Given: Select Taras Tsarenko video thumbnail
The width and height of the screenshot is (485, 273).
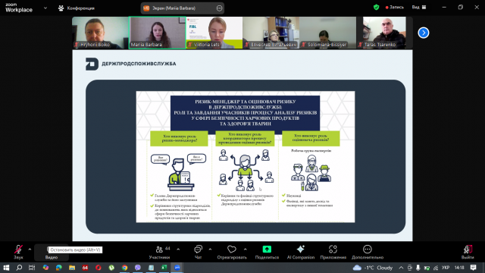Looking at the screenshot, I should point(384,33).
